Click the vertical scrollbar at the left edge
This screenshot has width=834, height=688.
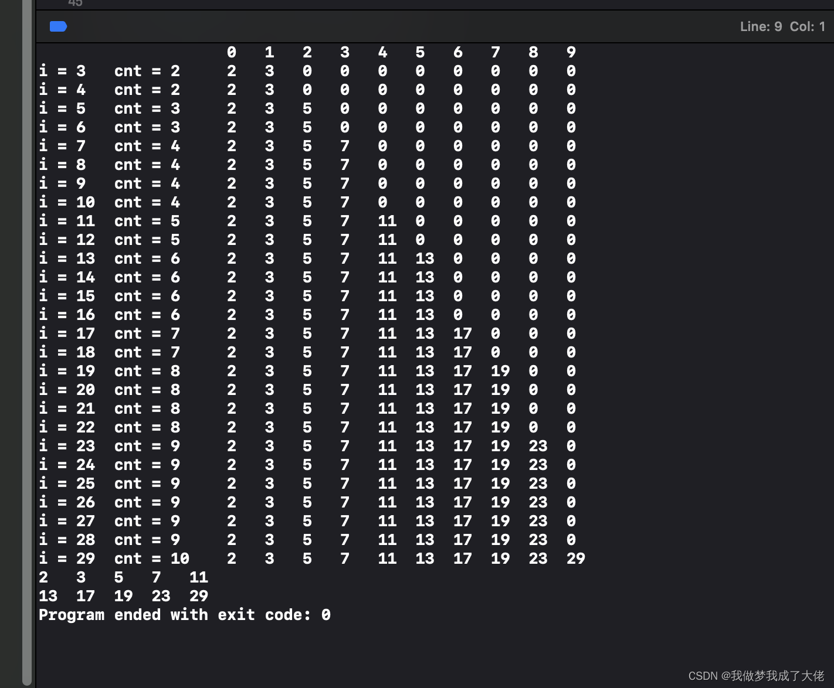coord(27,343)
